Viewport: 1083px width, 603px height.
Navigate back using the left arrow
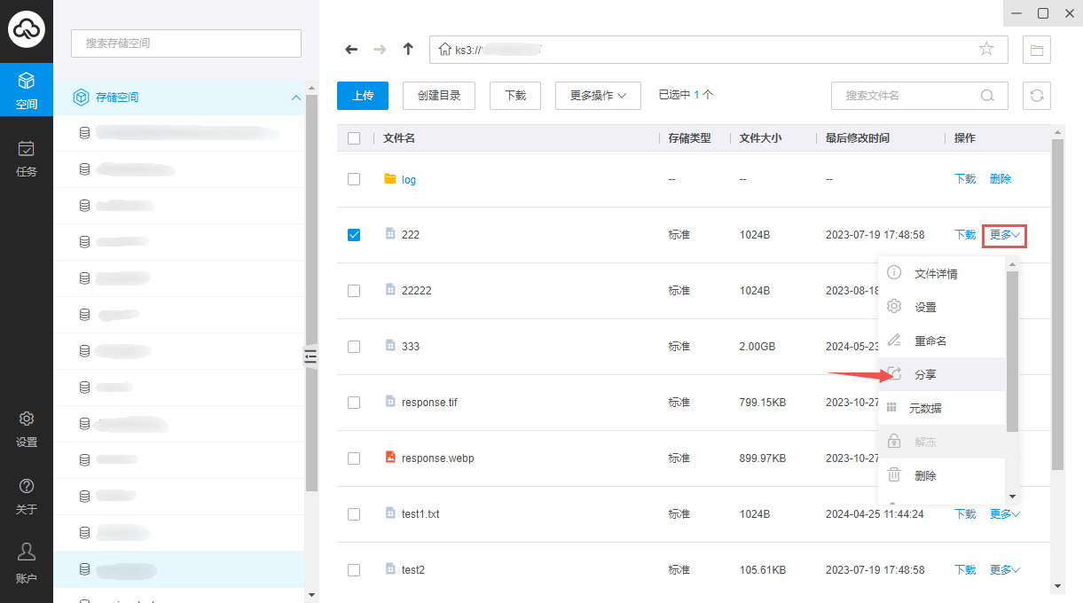351,50
